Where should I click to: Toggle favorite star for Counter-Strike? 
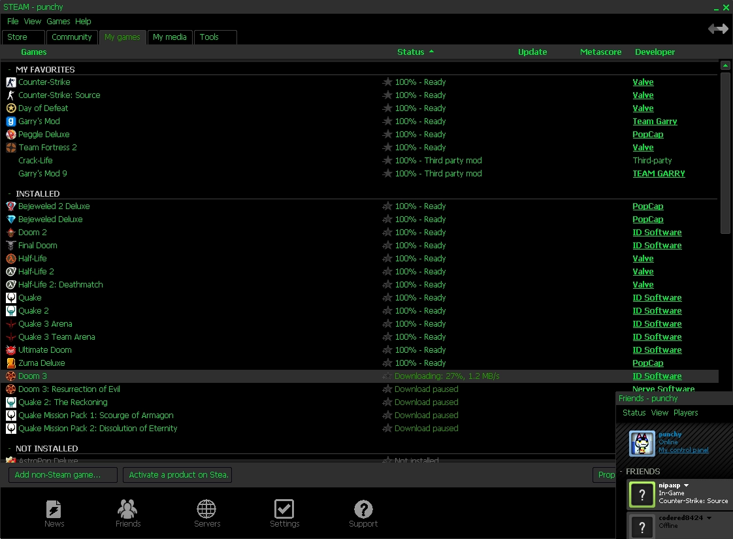[387, 82]
